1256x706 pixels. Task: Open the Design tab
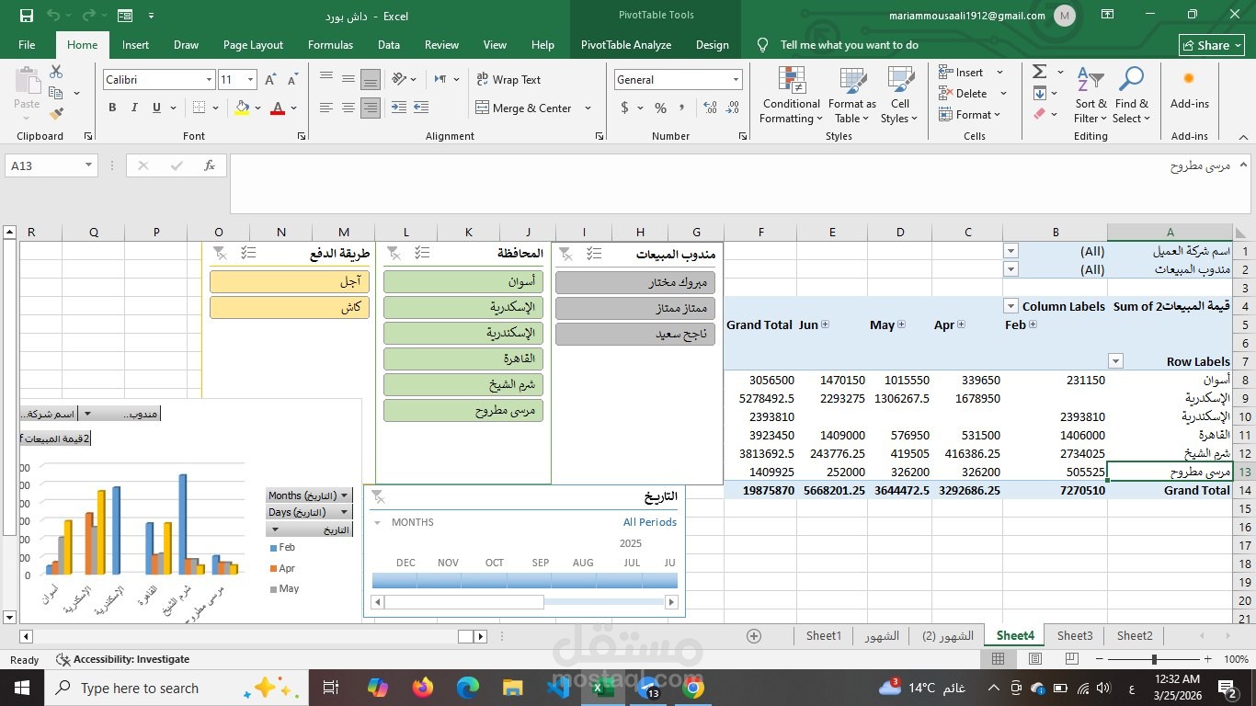click(712, 44)
